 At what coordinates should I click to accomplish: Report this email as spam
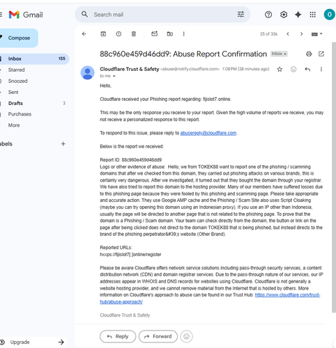(x=119, y=34)
